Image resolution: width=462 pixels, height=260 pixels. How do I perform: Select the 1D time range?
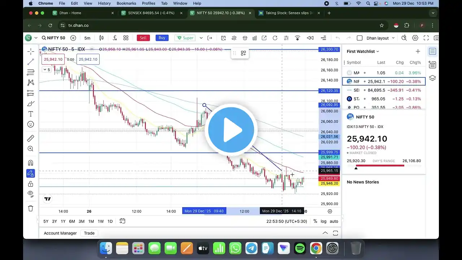click(110, 221)
